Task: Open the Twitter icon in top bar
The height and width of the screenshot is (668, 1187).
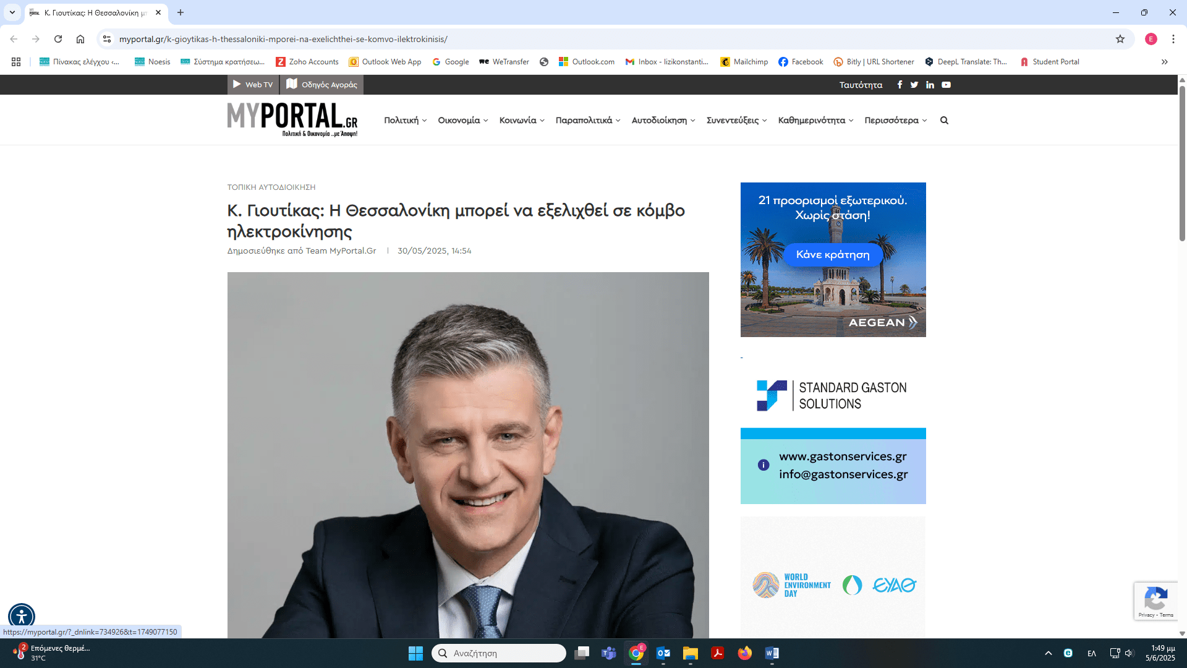Action: [914, 85]
